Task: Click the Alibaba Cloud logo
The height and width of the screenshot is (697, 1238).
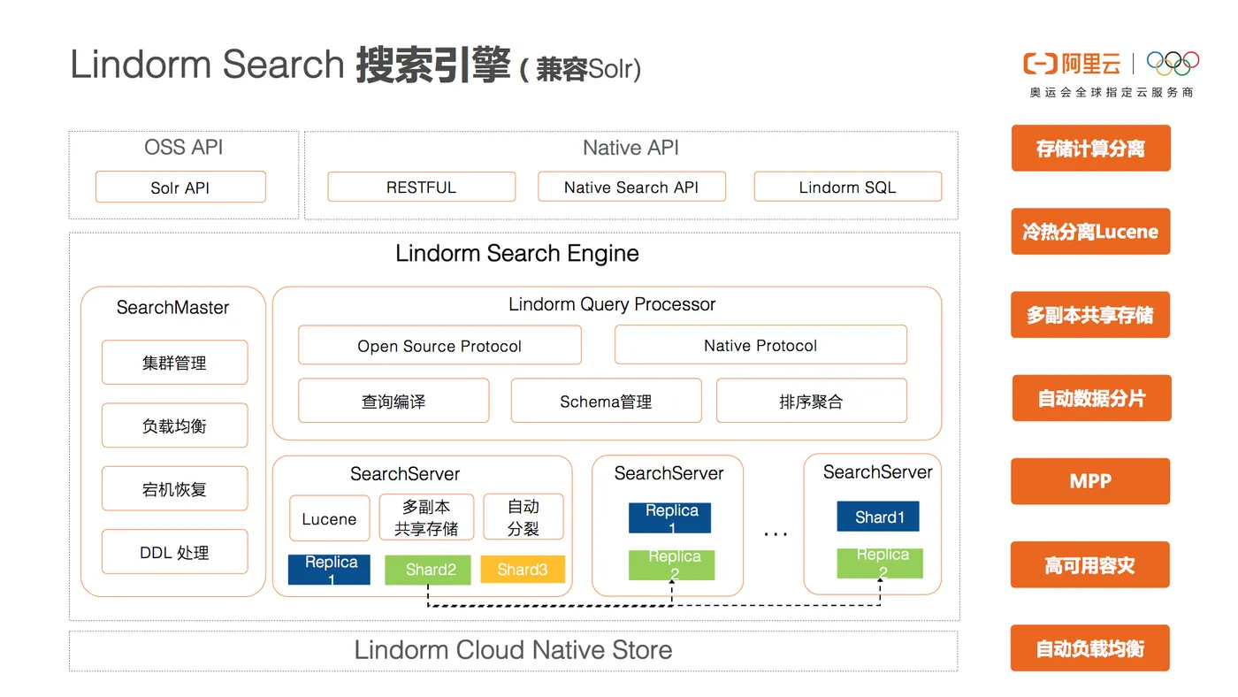Action: [x=1072, y=64]
